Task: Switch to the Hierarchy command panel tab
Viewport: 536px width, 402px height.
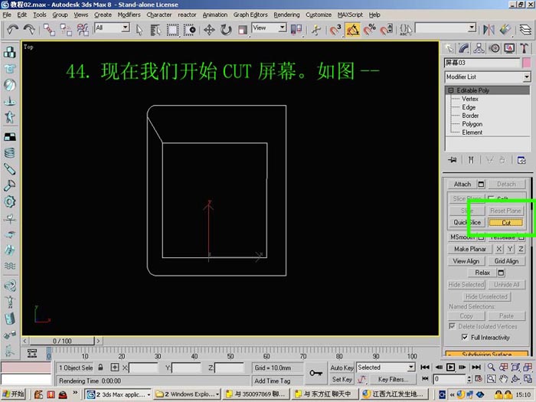Action: [x=479, y=48]
